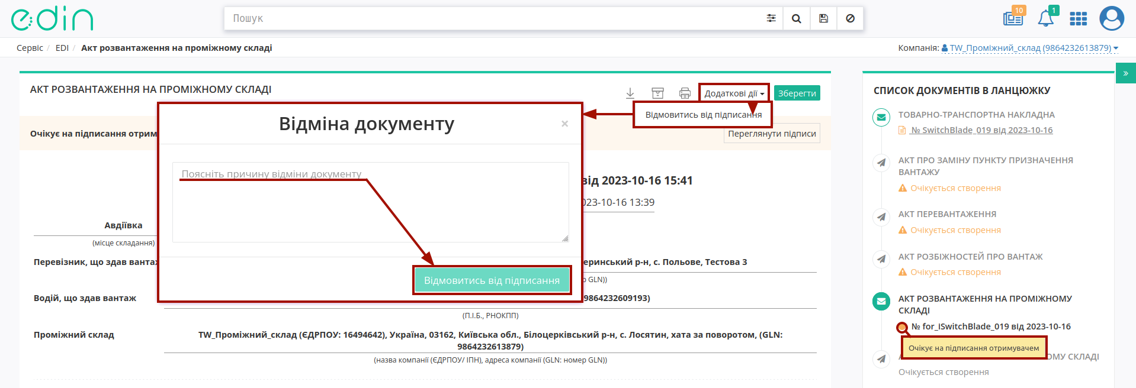Collapse the side panel with double-chevron
The width and height of the screenshot is (1136, 388).
point(1125,73)
